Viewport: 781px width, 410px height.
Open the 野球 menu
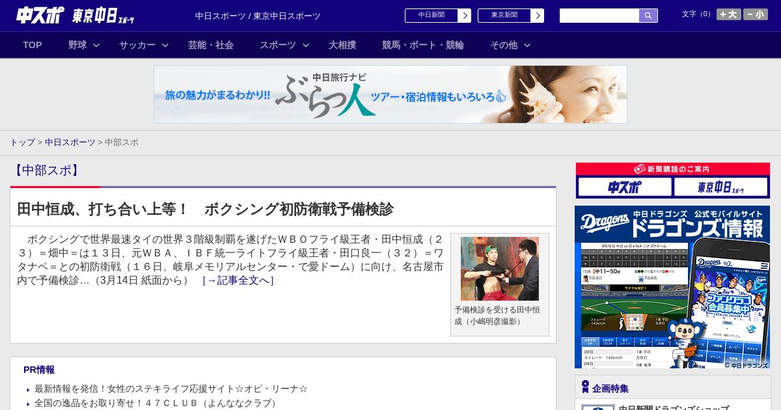(x=77, y=45)
